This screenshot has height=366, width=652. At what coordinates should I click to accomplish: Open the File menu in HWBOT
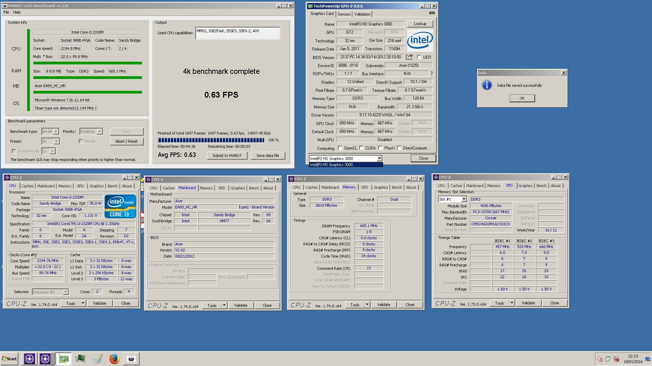click(x=6, y=12)
